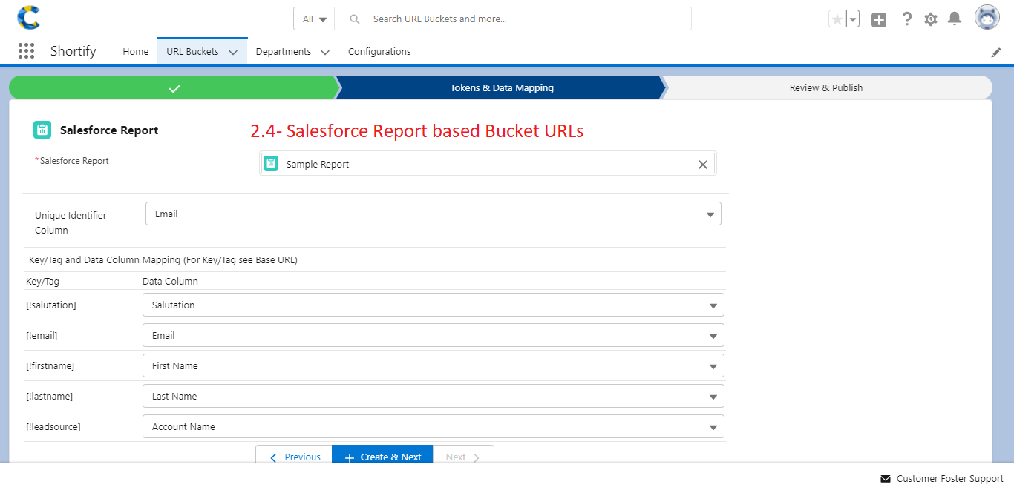Go back using the Previous button
Screen dimensions: 1014x493
(x=294, y=457)
